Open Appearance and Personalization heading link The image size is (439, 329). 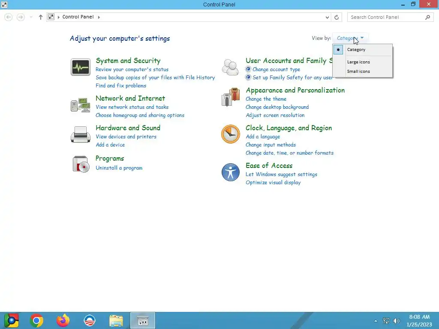coord(295,90)
